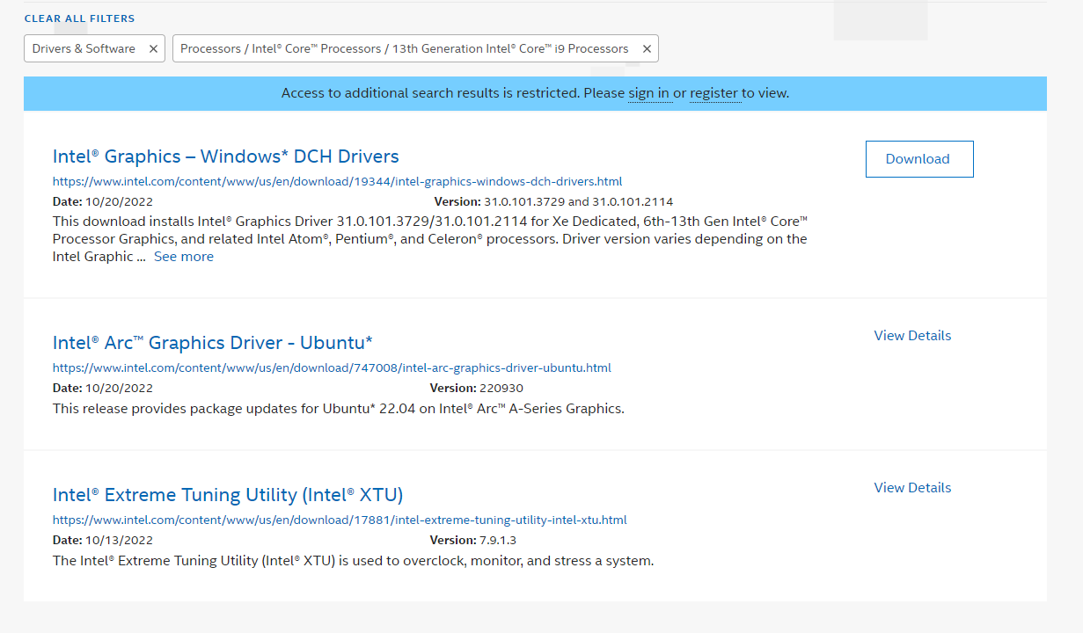Screen dimensions: 1083x633
Task: Remove the Drivers & Software filter
Action: tap(153, 49)
